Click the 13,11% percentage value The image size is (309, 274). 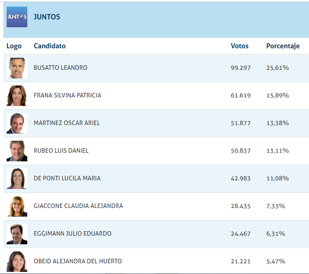(277, 151)
